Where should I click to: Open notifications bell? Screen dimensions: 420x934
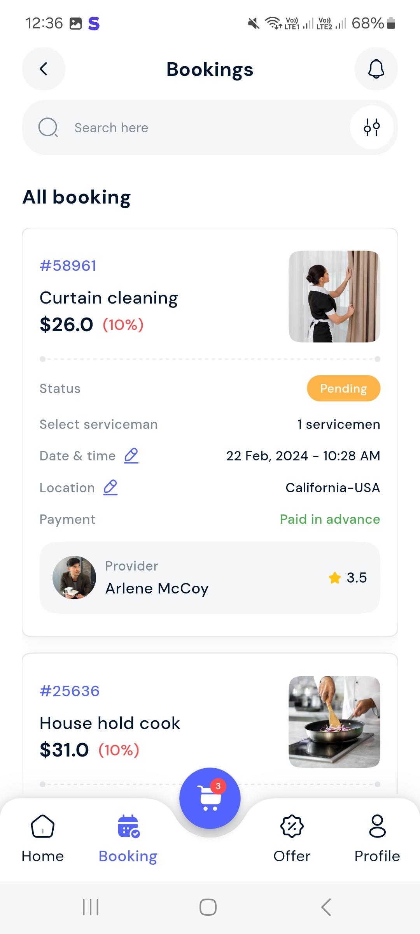(x=376, y=69)
